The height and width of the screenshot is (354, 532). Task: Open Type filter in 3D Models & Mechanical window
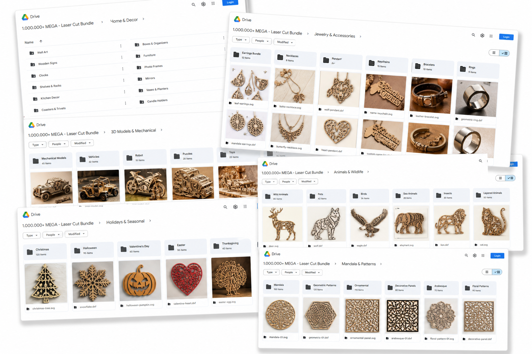point(37,145)
